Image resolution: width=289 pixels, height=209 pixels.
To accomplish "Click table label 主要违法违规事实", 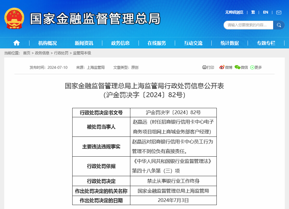I will [x=101, y=146].
